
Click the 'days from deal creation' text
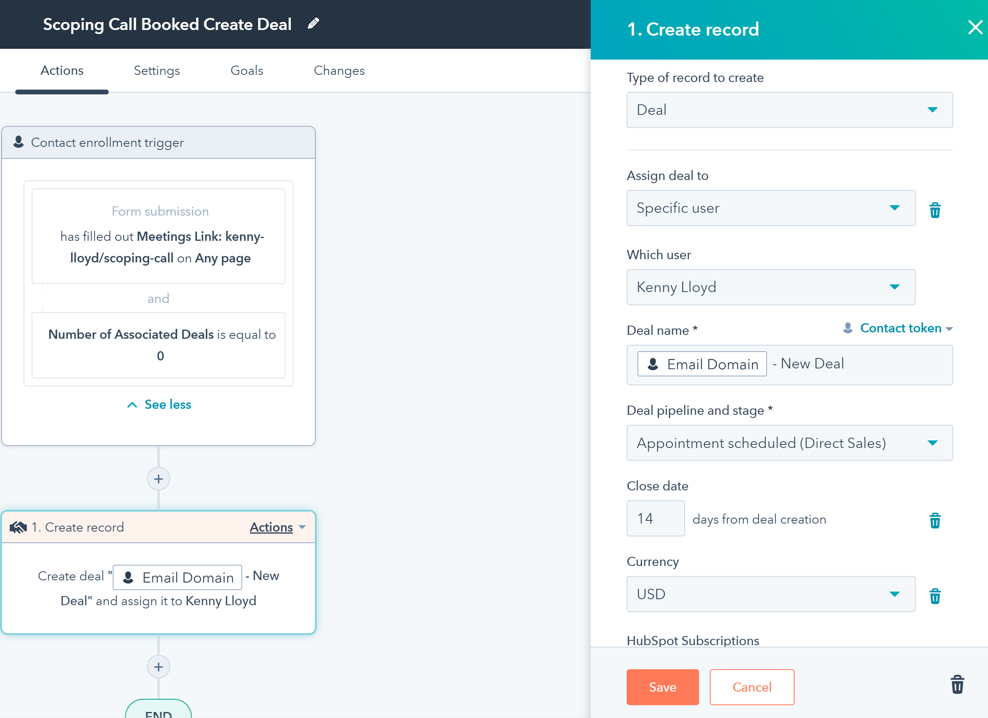click(759, 519)
